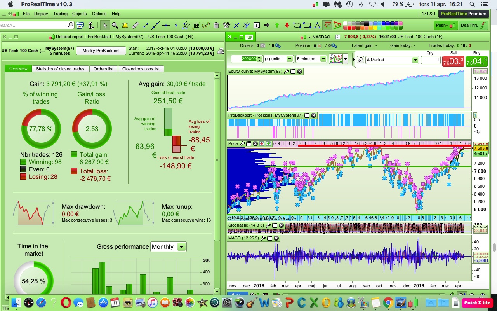Pick the vertical line drawing tool
This screenshot has width=497, height=311.
[176, 25]
